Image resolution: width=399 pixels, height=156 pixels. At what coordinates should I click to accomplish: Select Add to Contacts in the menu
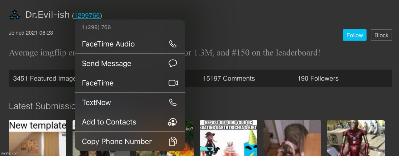pyautogui.click(x=130, y=122)
